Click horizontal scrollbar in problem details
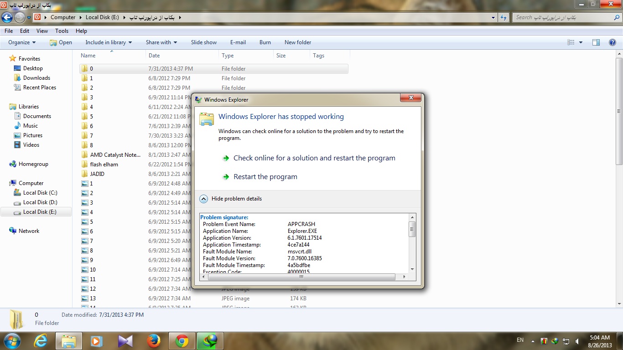 click(x=301, y=277)
